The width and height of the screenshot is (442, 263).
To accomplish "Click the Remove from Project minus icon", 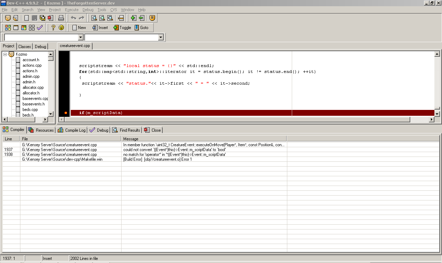I will (x=141, y=18).
